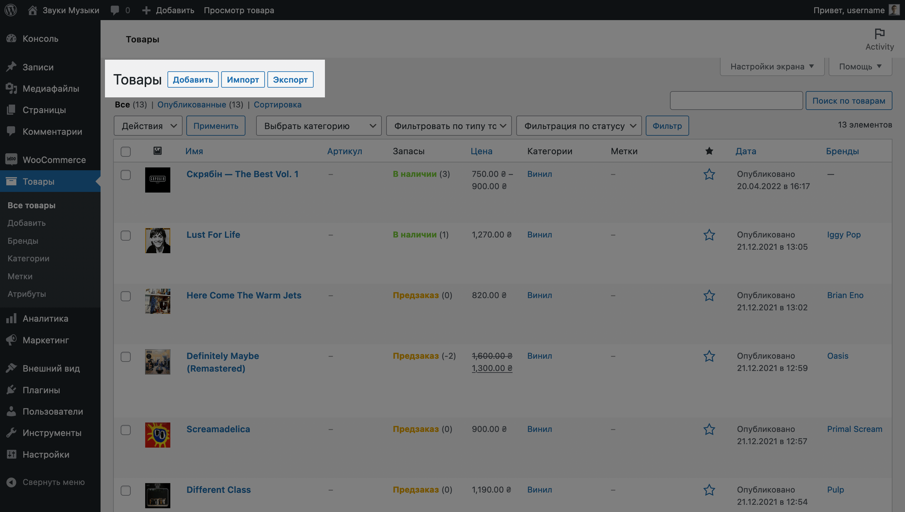Screen dimensions: 905x512
Task: Select checkbox for Here Come The Warm Jets
Action: (x=126, y=296)
